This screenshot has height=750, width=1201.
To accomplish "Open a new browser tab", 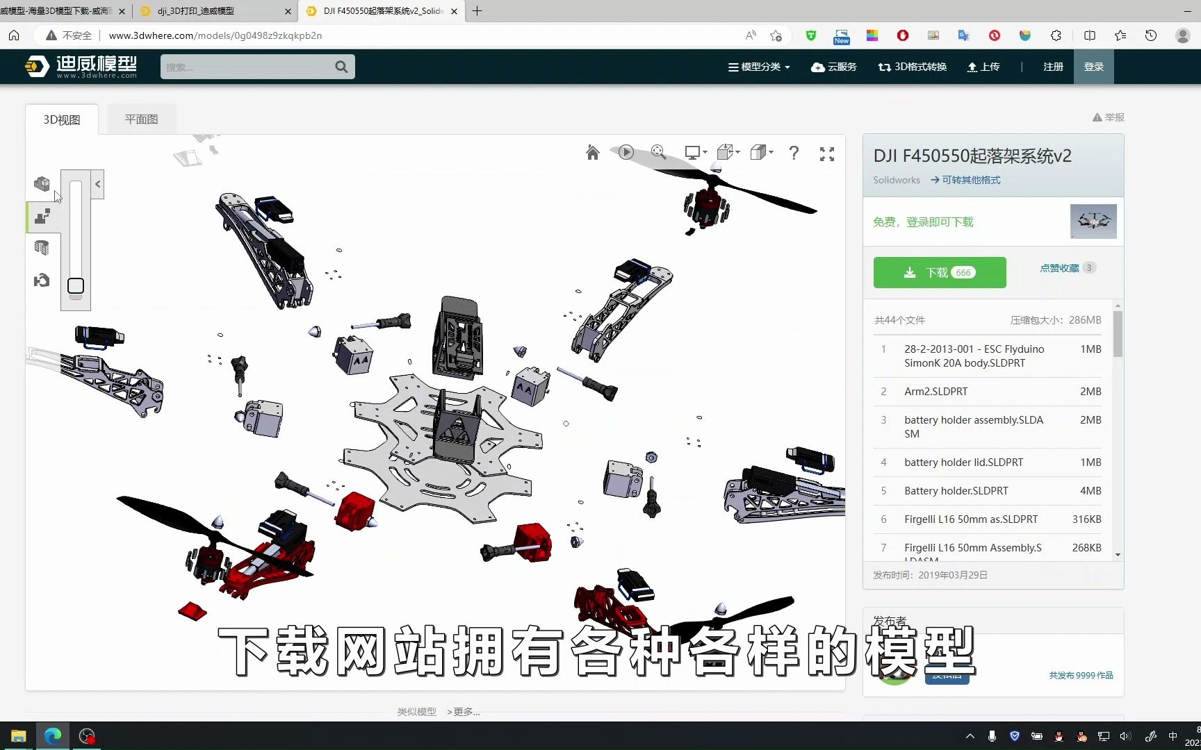I will [477, 11].
